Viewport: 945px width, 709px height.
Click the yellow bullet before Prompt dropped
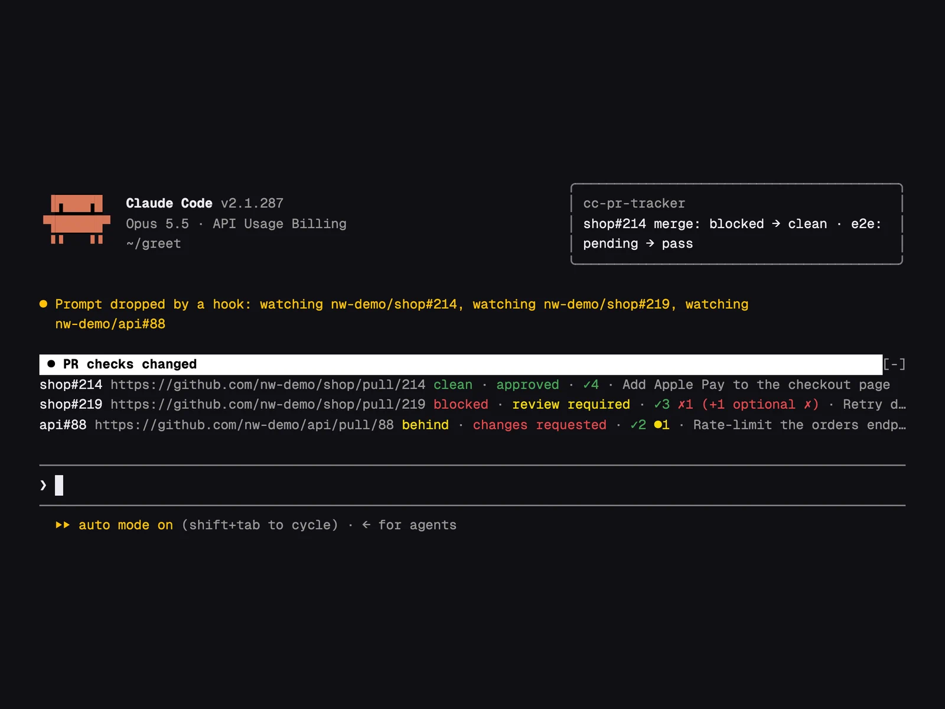click(43, 304)
